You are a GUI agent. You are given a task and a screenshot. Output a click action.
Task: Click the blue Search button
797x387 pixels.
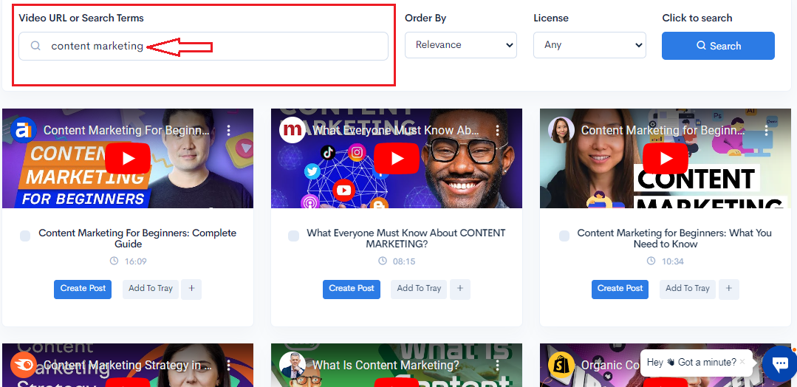[x=718, y=46]
